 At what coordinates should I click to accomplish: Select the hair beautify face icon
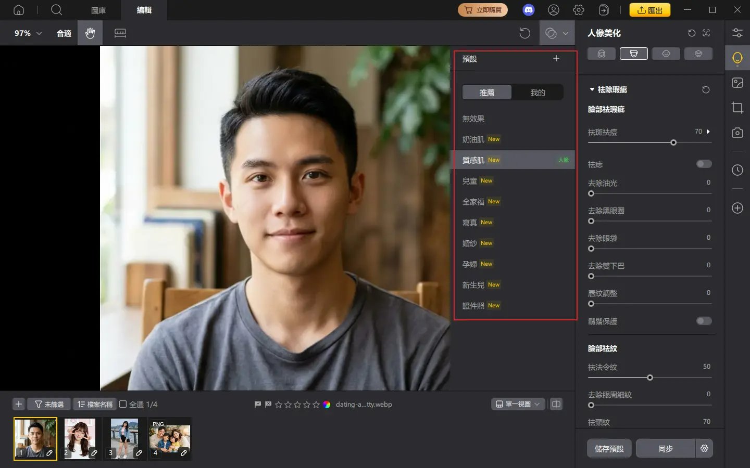[x=602, y=53]
